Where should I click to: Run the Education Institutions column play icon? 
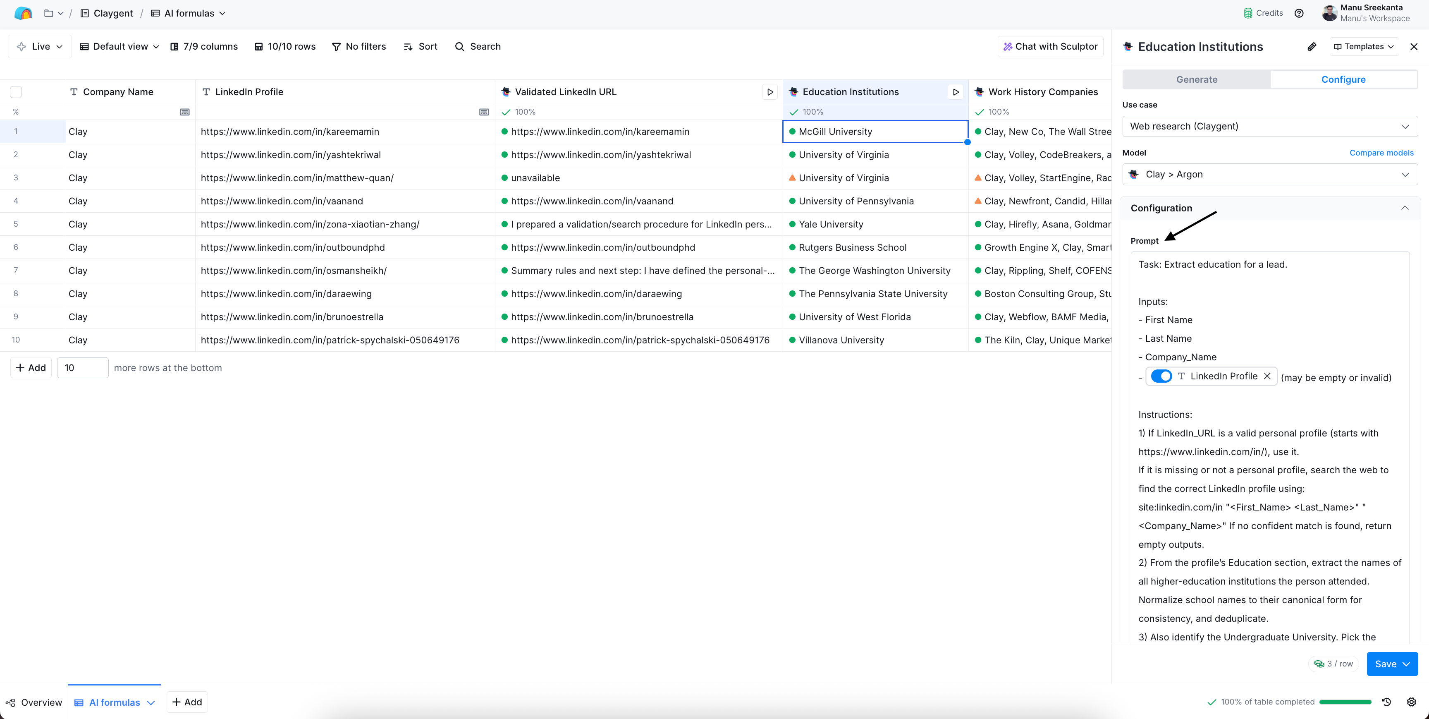[x=955, y=92]
